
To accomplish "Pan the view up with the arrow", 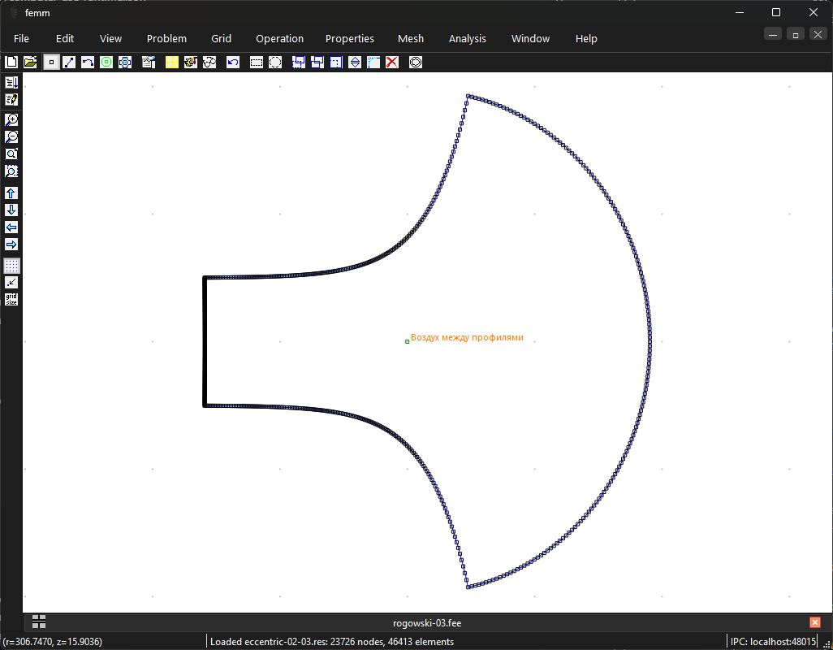I will pyautogui.click(x=11, y=193).
